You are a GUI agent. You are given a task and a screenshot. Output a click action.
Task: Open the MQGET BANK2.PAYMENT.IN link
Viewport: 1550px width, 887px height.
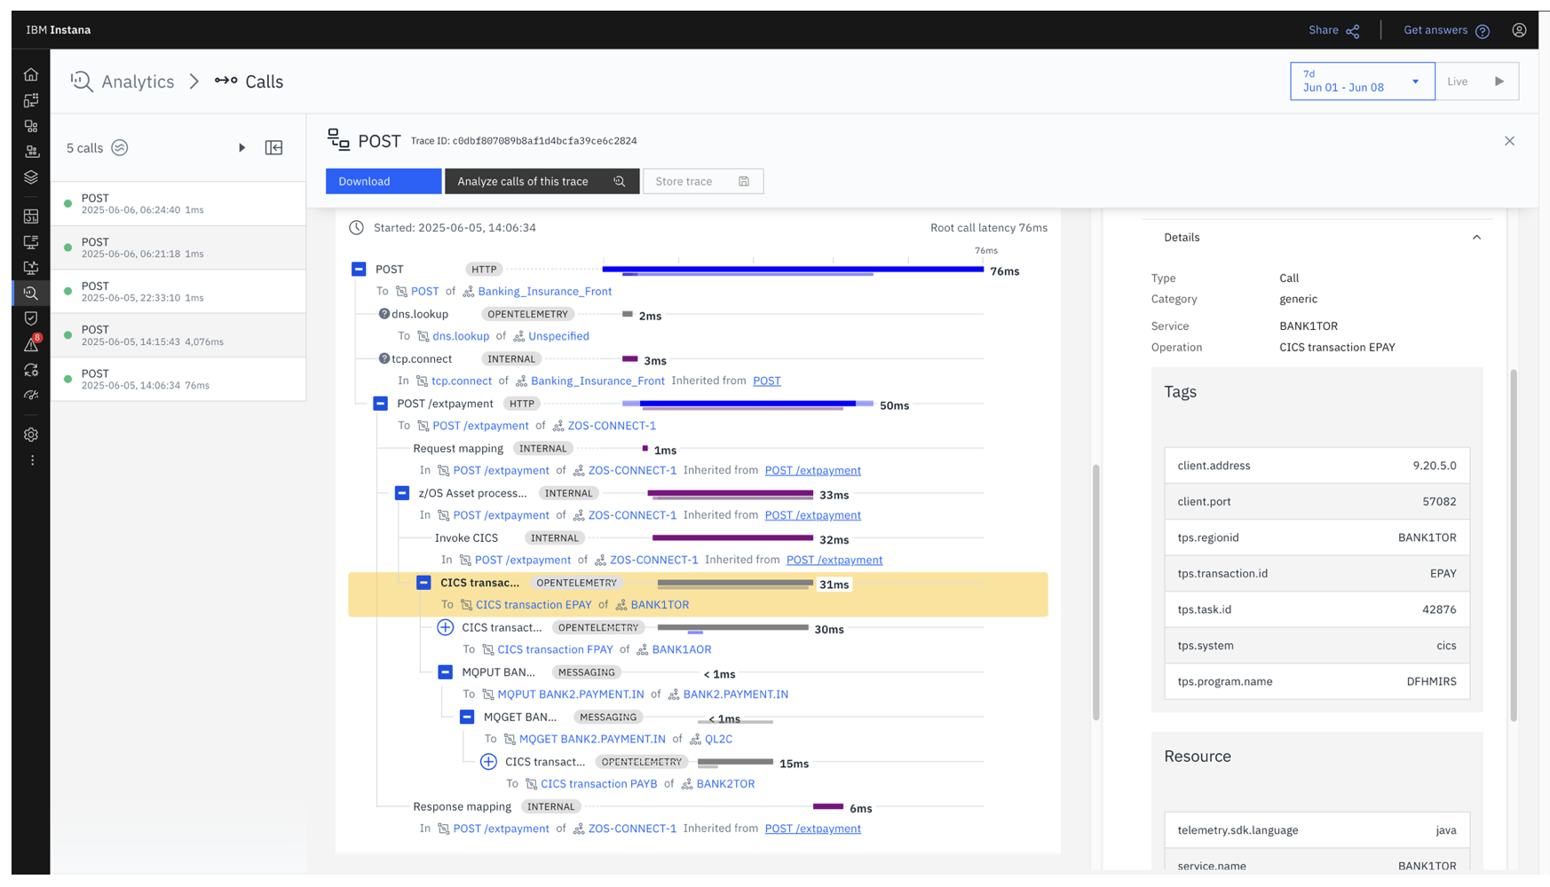tap(592, 739)
